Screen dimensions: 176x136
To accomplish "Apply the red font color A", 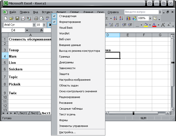I will coord(154,25).
